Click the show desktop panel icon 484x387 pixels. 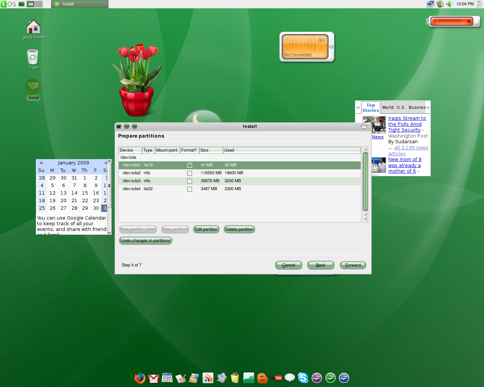coord(22,4)
